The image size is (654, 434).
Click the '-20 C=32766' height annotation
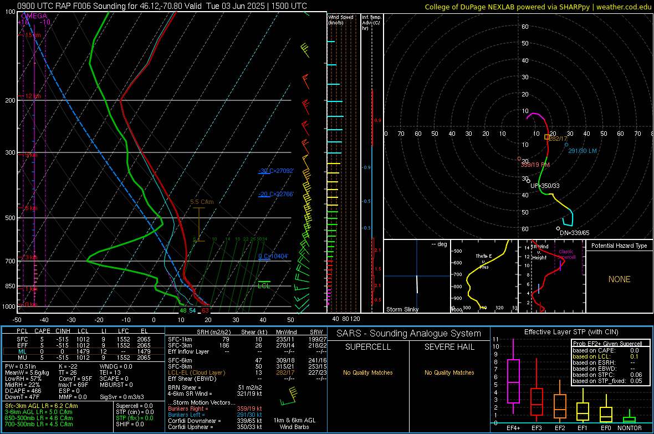tap(276, 194)
